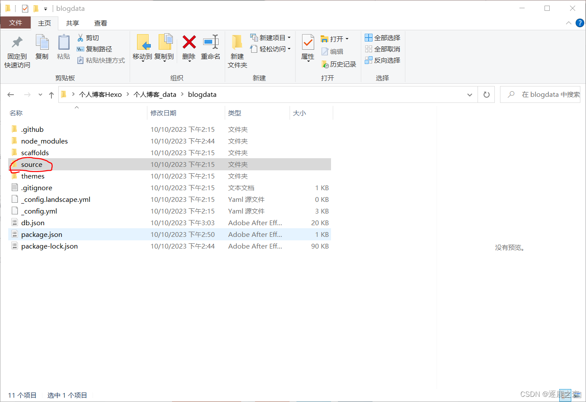Click 全部选择 to select all items
Screen dimensions: 586x402
click(383, 38)
